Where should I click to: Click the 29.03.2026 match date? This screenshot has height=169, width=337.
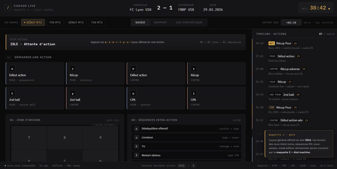click(213, 10)
